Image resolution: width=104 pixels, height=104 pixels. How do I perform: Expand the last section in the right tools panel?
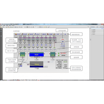pyautogui.click(x=97, y=34)
